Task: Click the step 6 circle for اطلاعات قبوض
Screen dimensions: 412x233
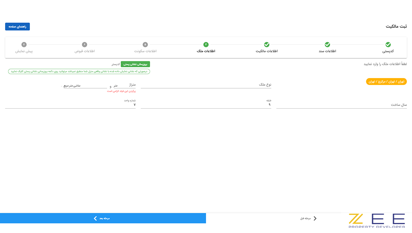Action: point(84,45)
